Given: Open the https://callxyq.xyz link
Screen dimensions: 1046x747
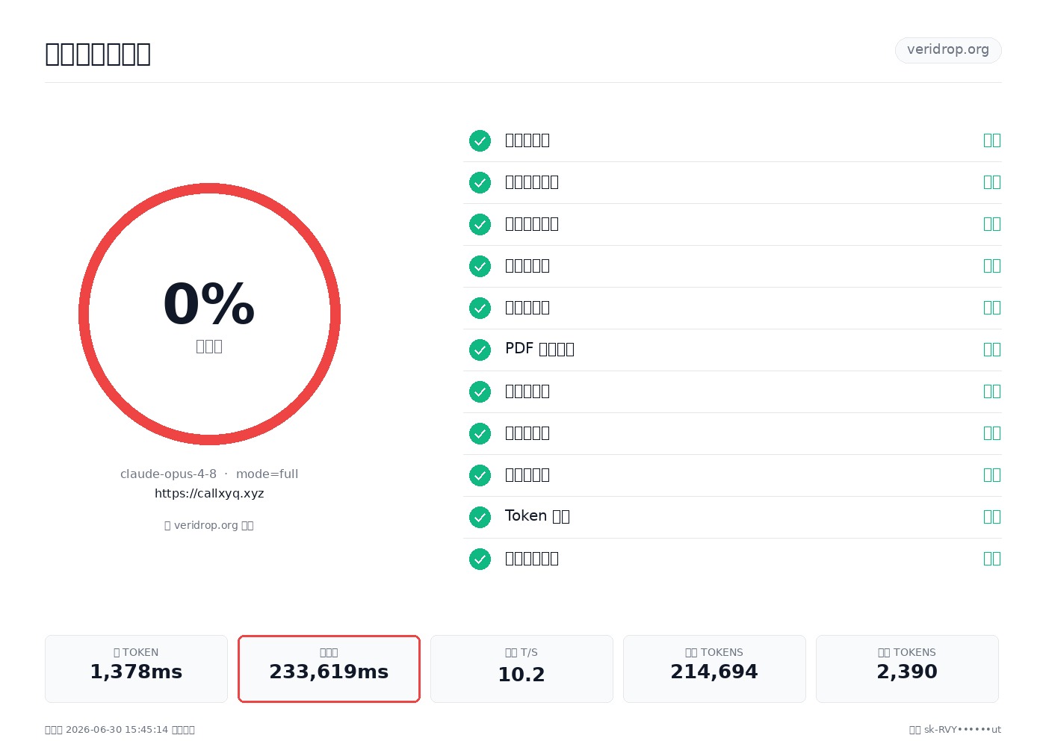Looking at the screenshot, I should click(209, 494).
